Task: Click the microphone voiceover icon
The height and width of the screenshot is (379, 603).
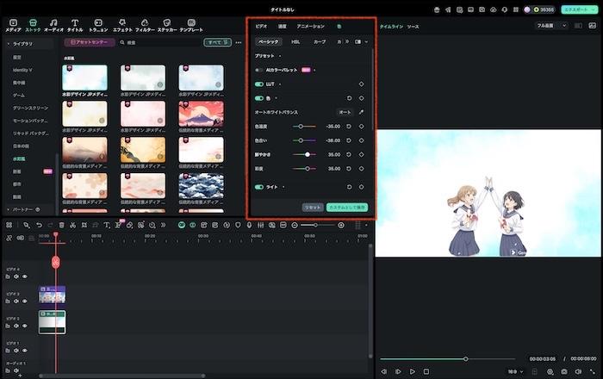Action: click(x=249, y=226)
